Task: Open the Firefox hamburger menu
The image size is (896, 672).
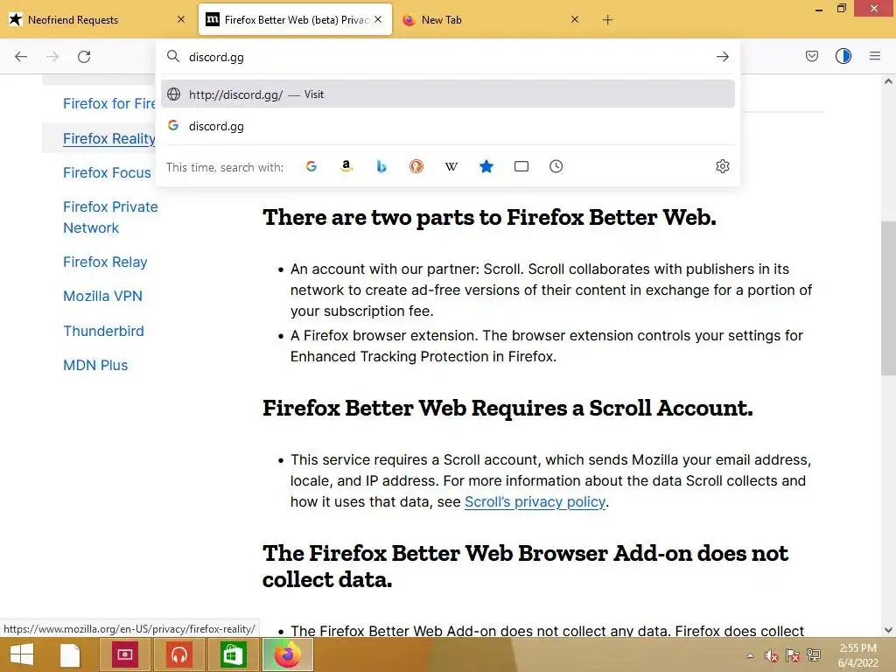Action: (875, 56)
